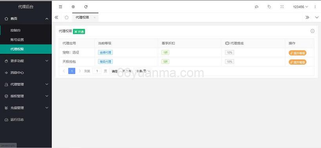This screenshot has width=321, height=148.
Task: Open the 10条/页 page size dropdown
Action: pos(143,71)
